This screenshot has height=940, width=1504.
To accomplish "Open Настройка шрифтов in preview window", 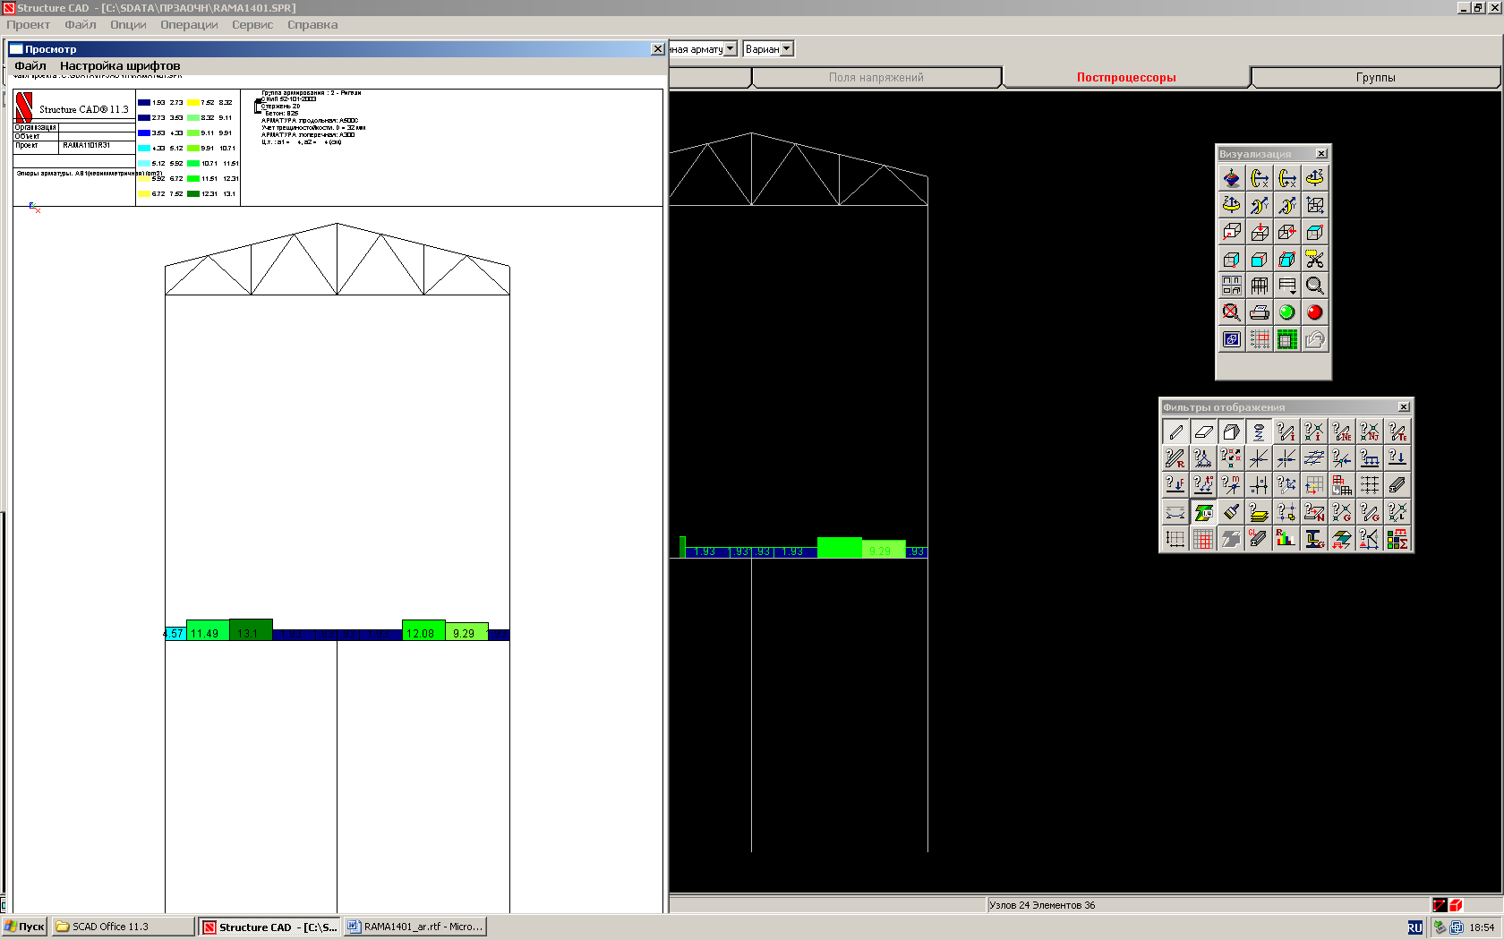I will (x=120, y=65).
